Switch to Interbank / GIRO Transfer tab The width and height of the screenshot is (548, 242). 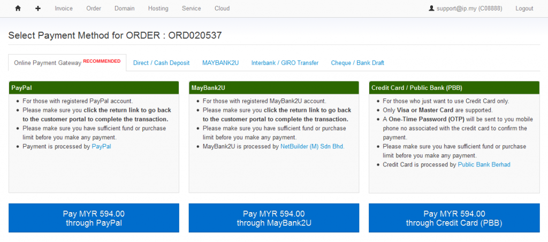coord(285,63)
